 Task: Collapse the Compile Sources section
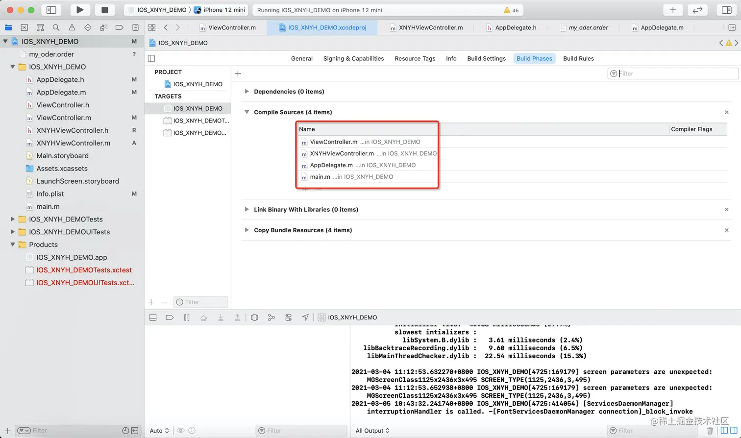247,112
